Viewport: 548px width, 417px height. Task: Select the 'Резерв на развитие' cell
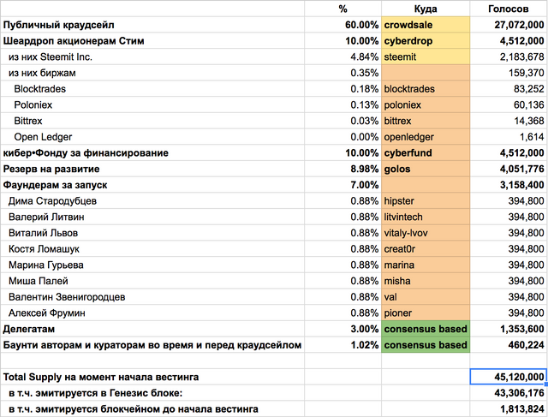pyautogui.click(x=152, y=170)
